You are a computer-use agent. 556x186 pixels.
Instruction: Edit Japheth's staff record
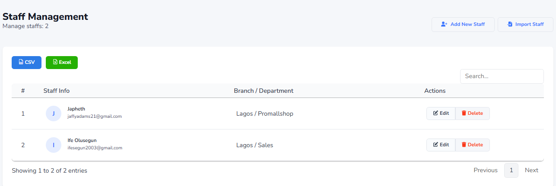(441, 113)
